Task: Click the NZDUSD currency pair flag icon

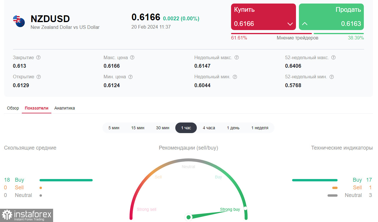Action: click(19, 21)
